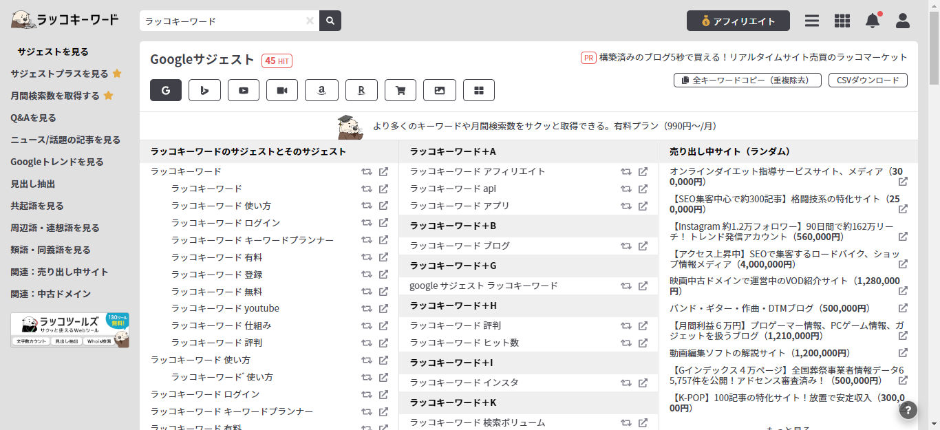Open external link for ラッコキーワード ブログ
Viewport: 940px width, 430px height.
[x=643, y=246]
